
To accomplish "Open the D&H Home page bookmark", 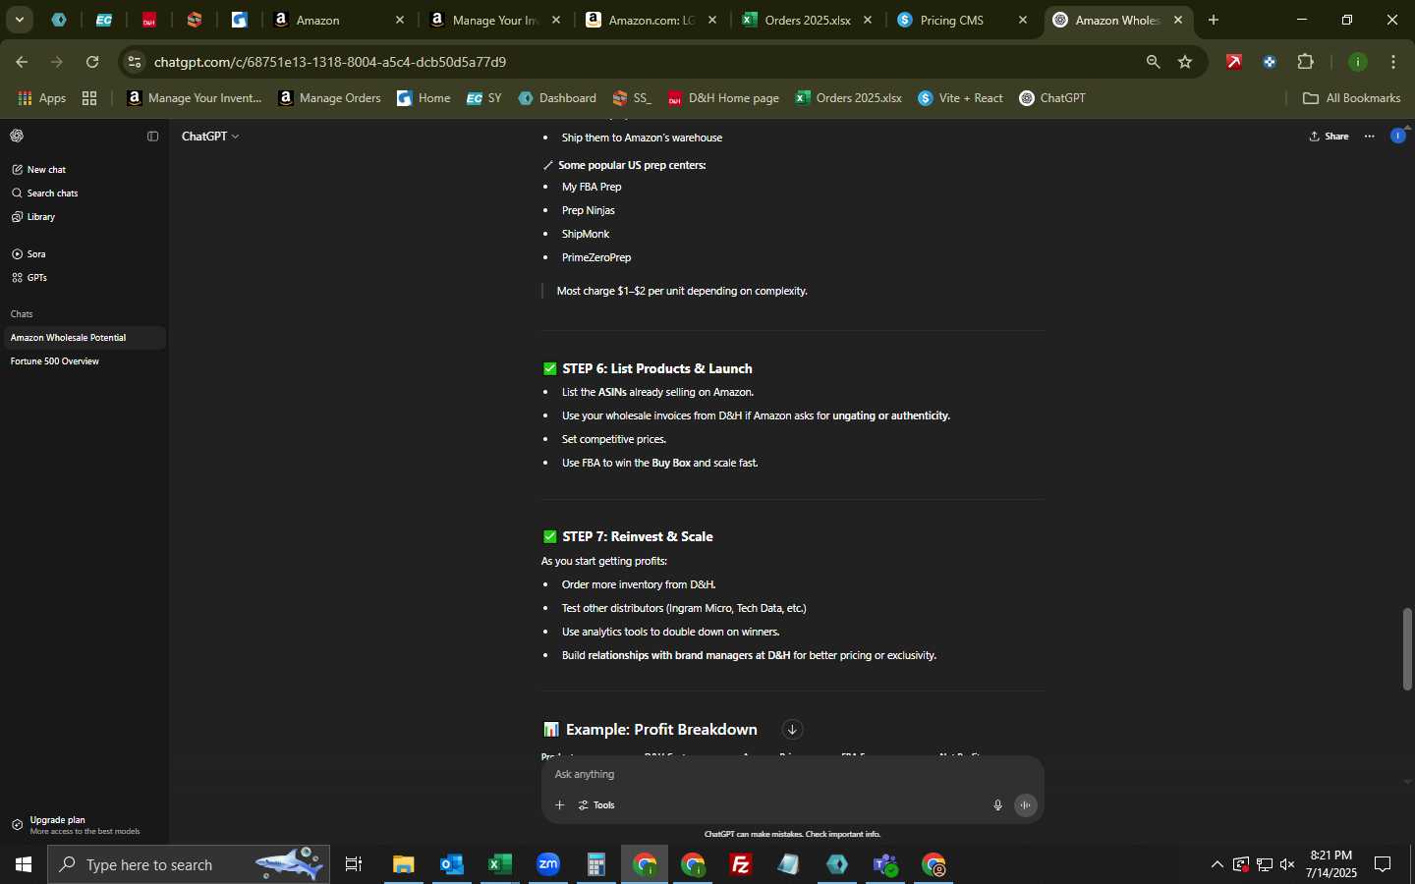I will coord(723,98).
